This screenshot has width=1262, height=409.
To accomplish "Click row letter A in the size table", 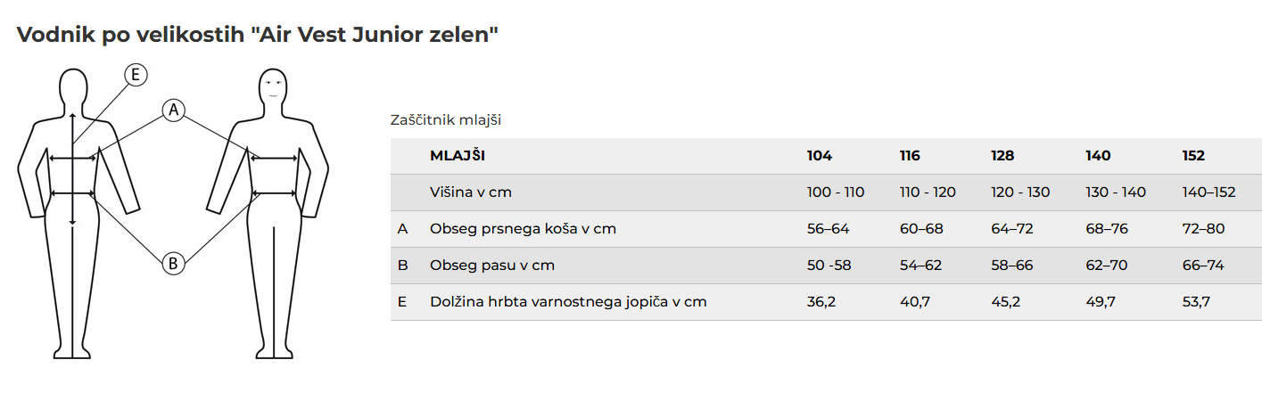I will (402, 229).
